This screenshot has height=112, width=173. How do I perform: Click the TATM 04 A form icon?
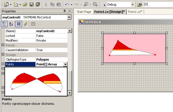(81, 22)
